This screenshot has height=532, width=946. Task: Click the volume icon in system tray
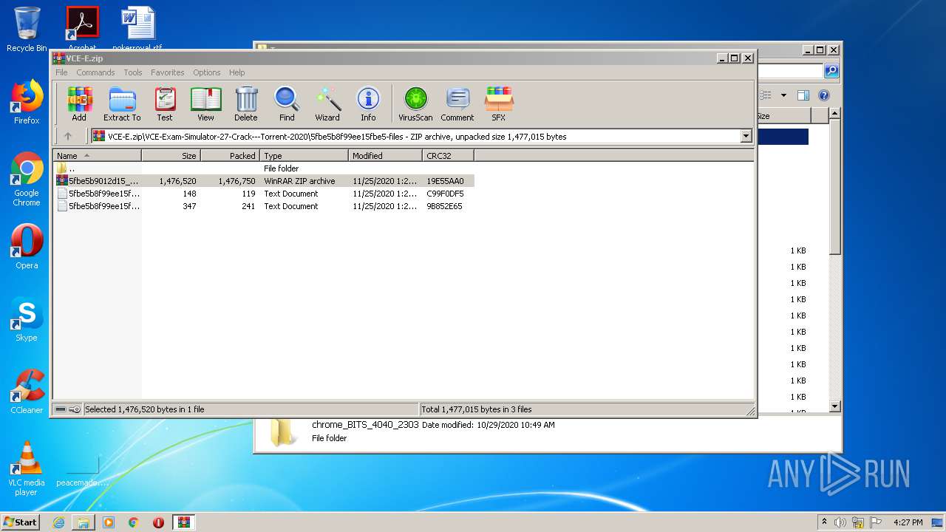tap(840, 522)
